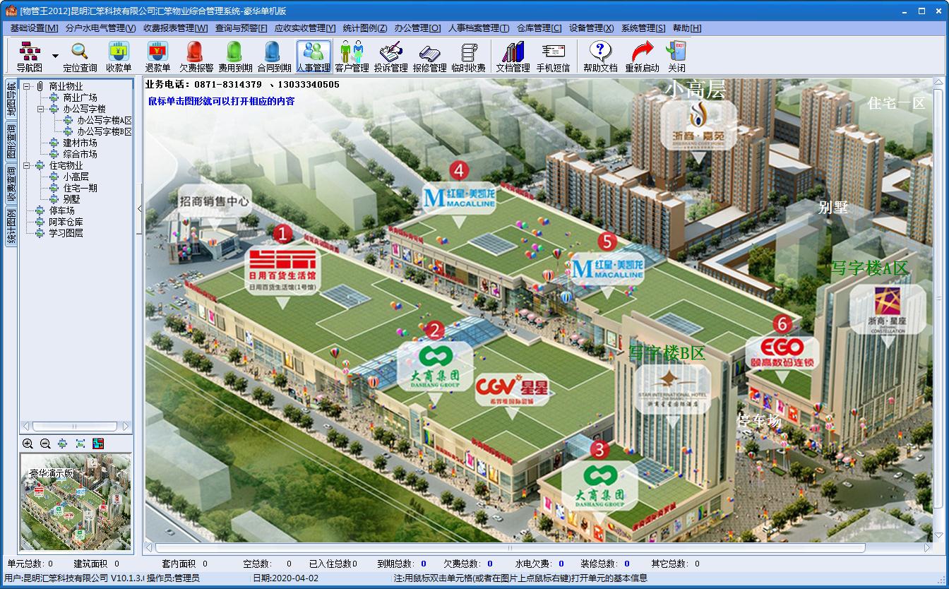The image size is (949, 589).
Task: Click the 写字楼B区 map label
Action: [667, 353]
